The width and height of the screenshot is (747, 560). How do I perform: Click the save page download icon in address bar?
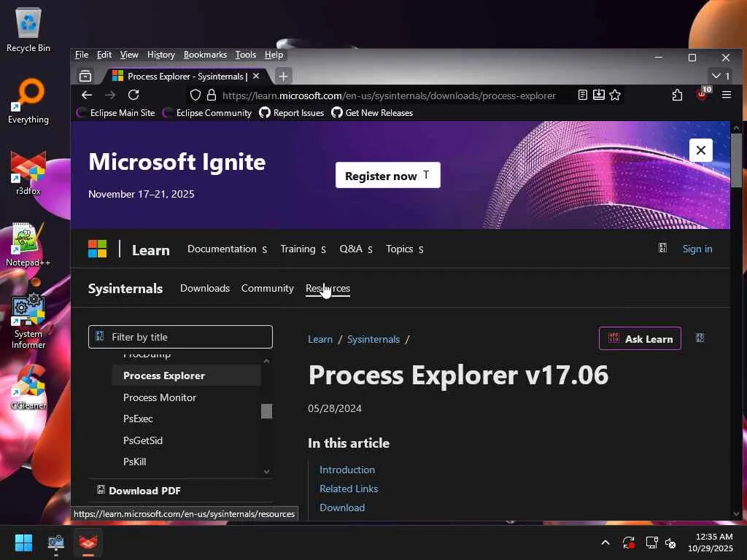(599, 95)
